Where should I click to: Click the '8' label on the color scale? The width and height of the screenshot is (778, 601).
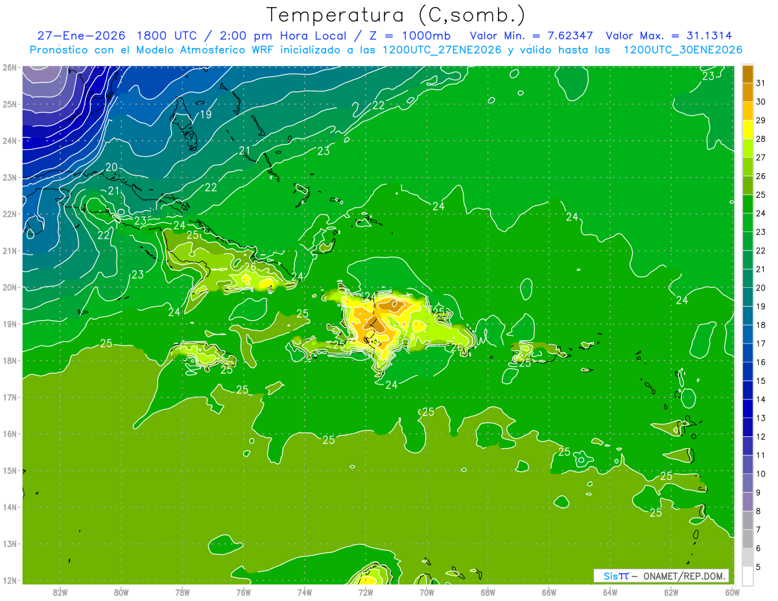coord(759,512)
